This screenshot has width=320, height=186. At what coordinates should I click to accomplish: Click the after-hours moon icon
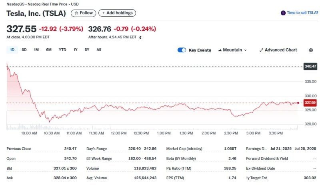140,37
